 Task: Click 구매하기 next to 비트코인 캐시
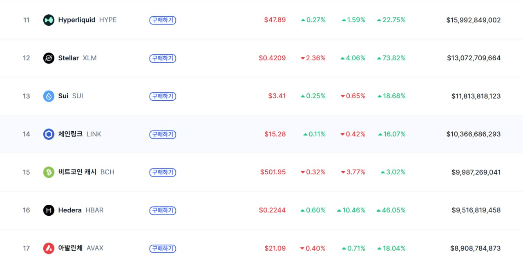pyautogui.click(x=163, y=172)
